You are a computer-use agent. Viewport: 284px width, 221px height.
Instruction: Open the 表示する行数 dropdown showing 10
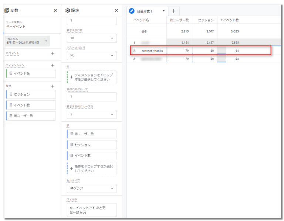pyautogui.click(x=91, y=38)
